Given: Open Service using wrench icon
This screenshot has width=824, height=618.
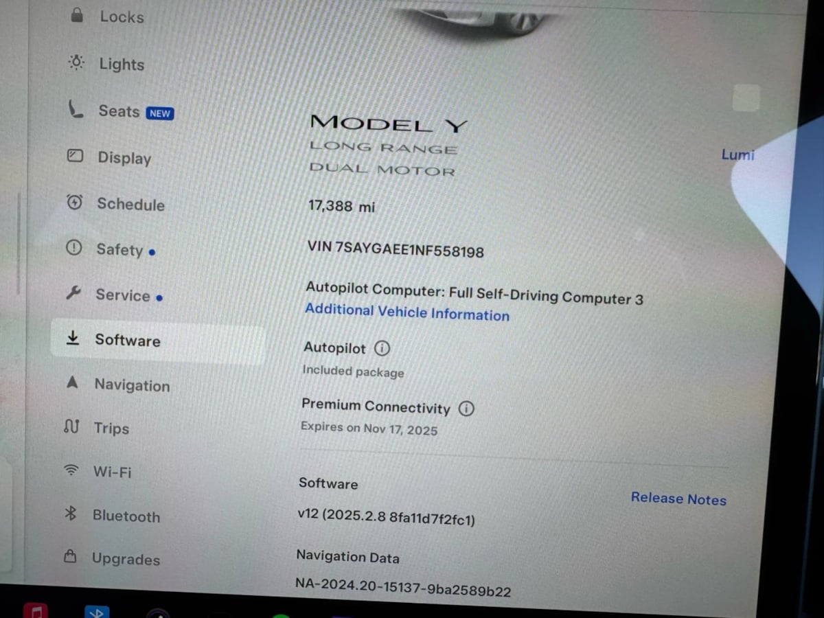Looking at the screenshot, I should pos(73,294).
